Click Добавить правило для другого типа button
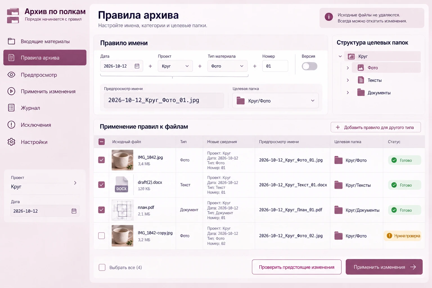Screen dimensions: 432x288 coord(376,127)
